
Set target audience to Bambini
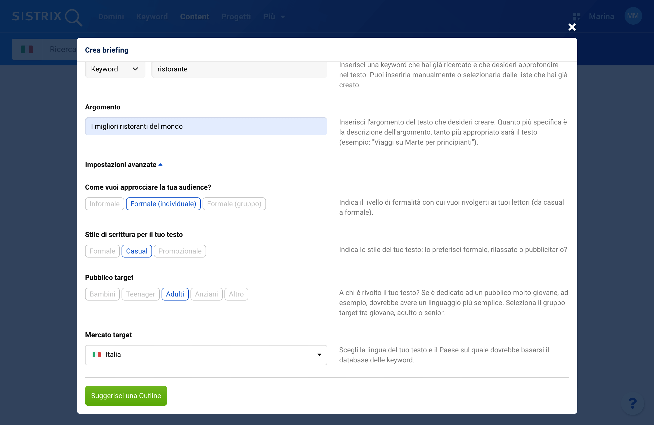pos(102,294)
